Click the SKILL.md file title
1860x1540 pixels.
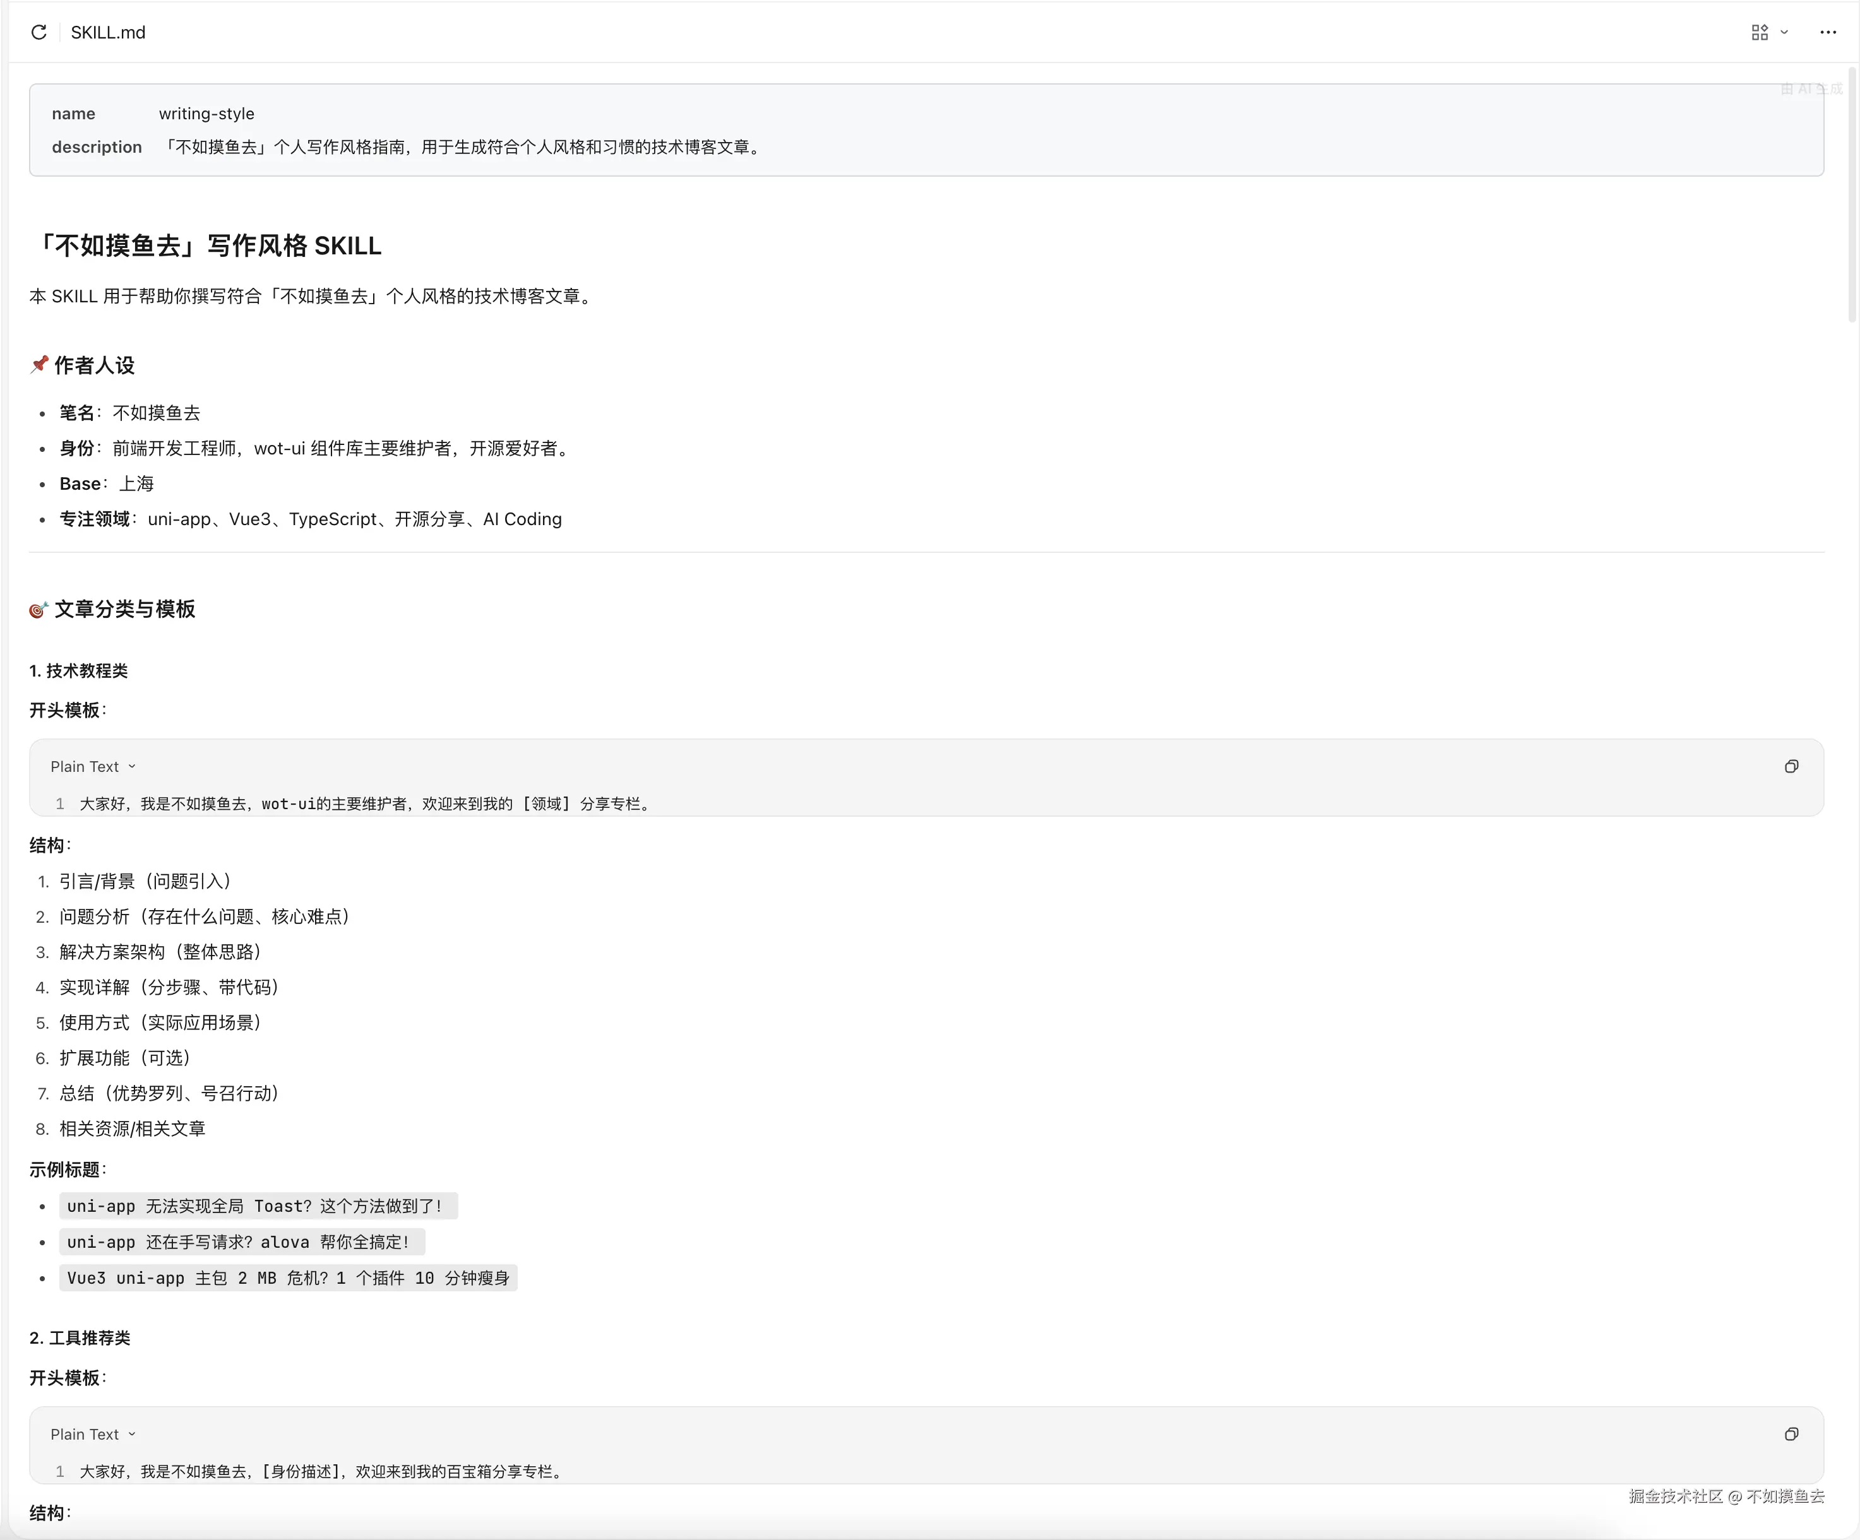(x=108, y=33)
